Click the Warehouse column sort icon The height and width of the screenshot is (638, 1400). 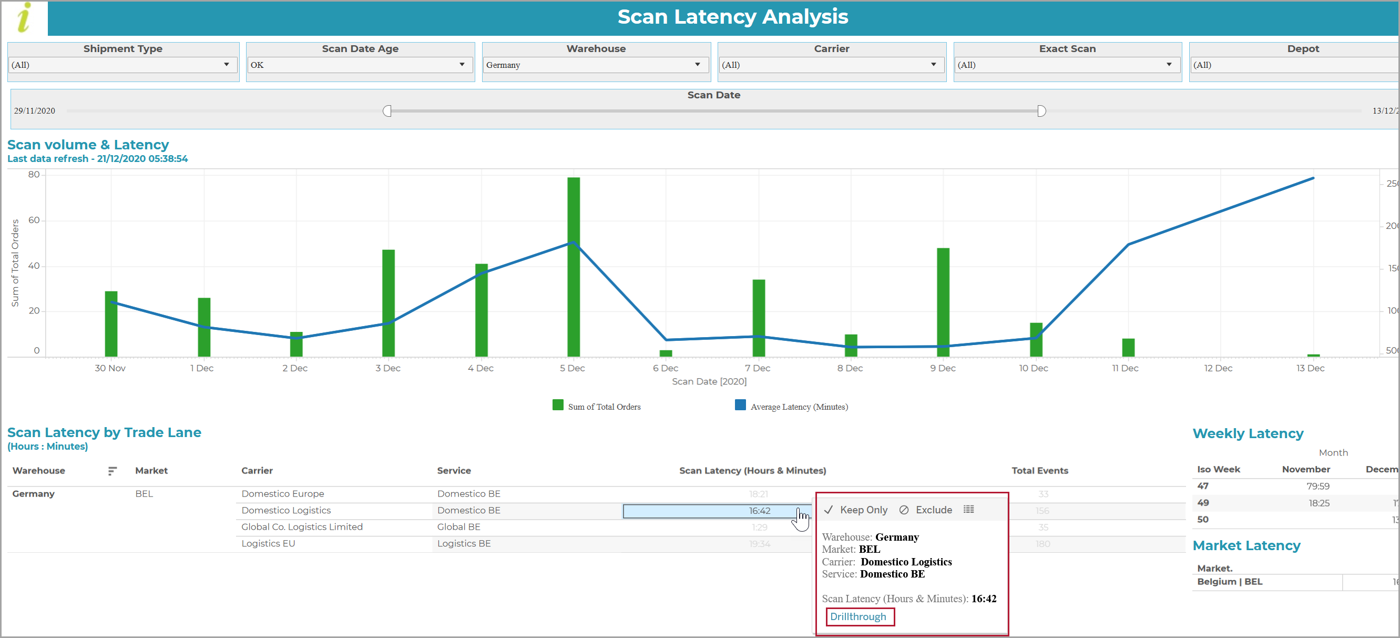click(x=112, y=471)
